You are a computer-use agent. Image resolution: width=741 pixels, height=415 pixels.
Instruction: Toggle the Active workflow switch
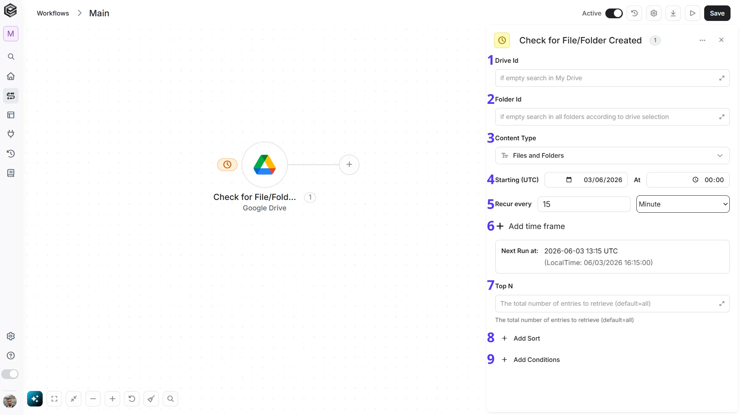click(614, 13)
